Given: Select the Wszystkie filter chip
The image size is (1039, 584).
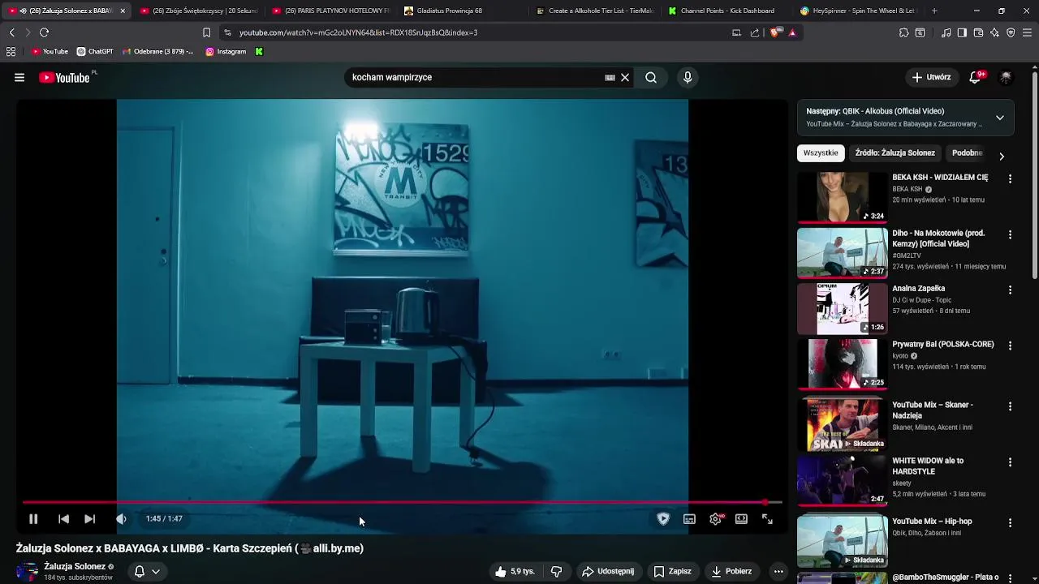Looking at the screenshot, I should point(821,153).
